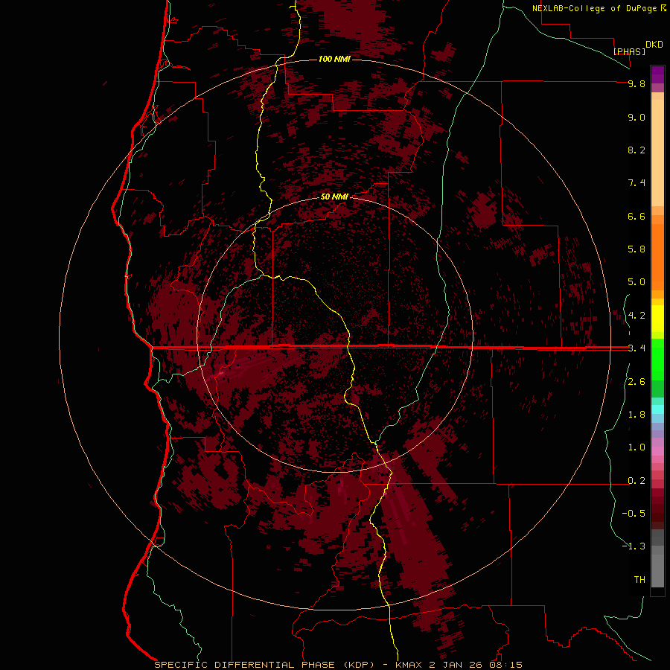670x670 pixels.
Task: Click the -0.5 scale value
Action: (x=634, y=514)
